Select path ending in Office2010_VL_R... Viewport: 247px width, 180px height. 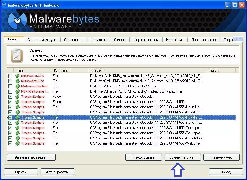(147, 81)
